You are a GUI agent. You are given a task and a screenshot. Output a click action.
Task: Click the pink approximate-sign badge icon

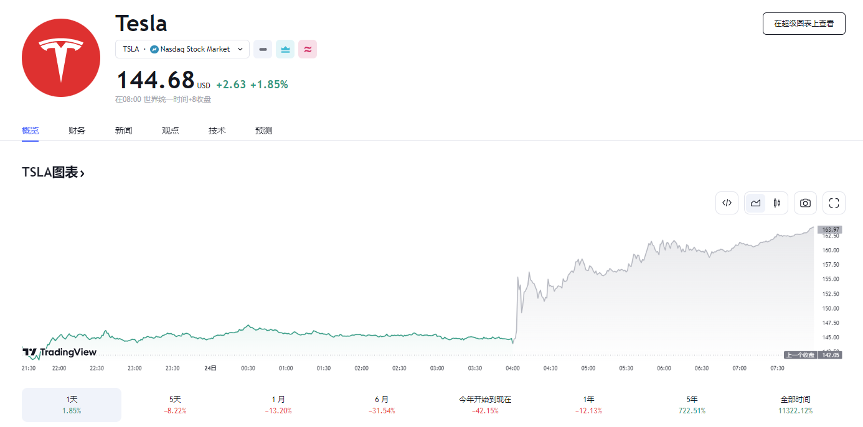308,49
